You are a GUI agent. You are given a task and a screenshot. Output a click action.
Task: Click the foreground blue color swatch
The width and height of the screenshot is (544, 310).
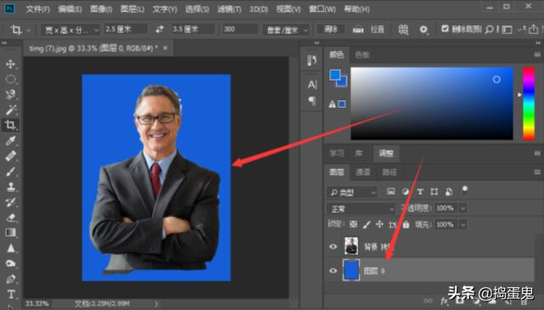[335, 75]
